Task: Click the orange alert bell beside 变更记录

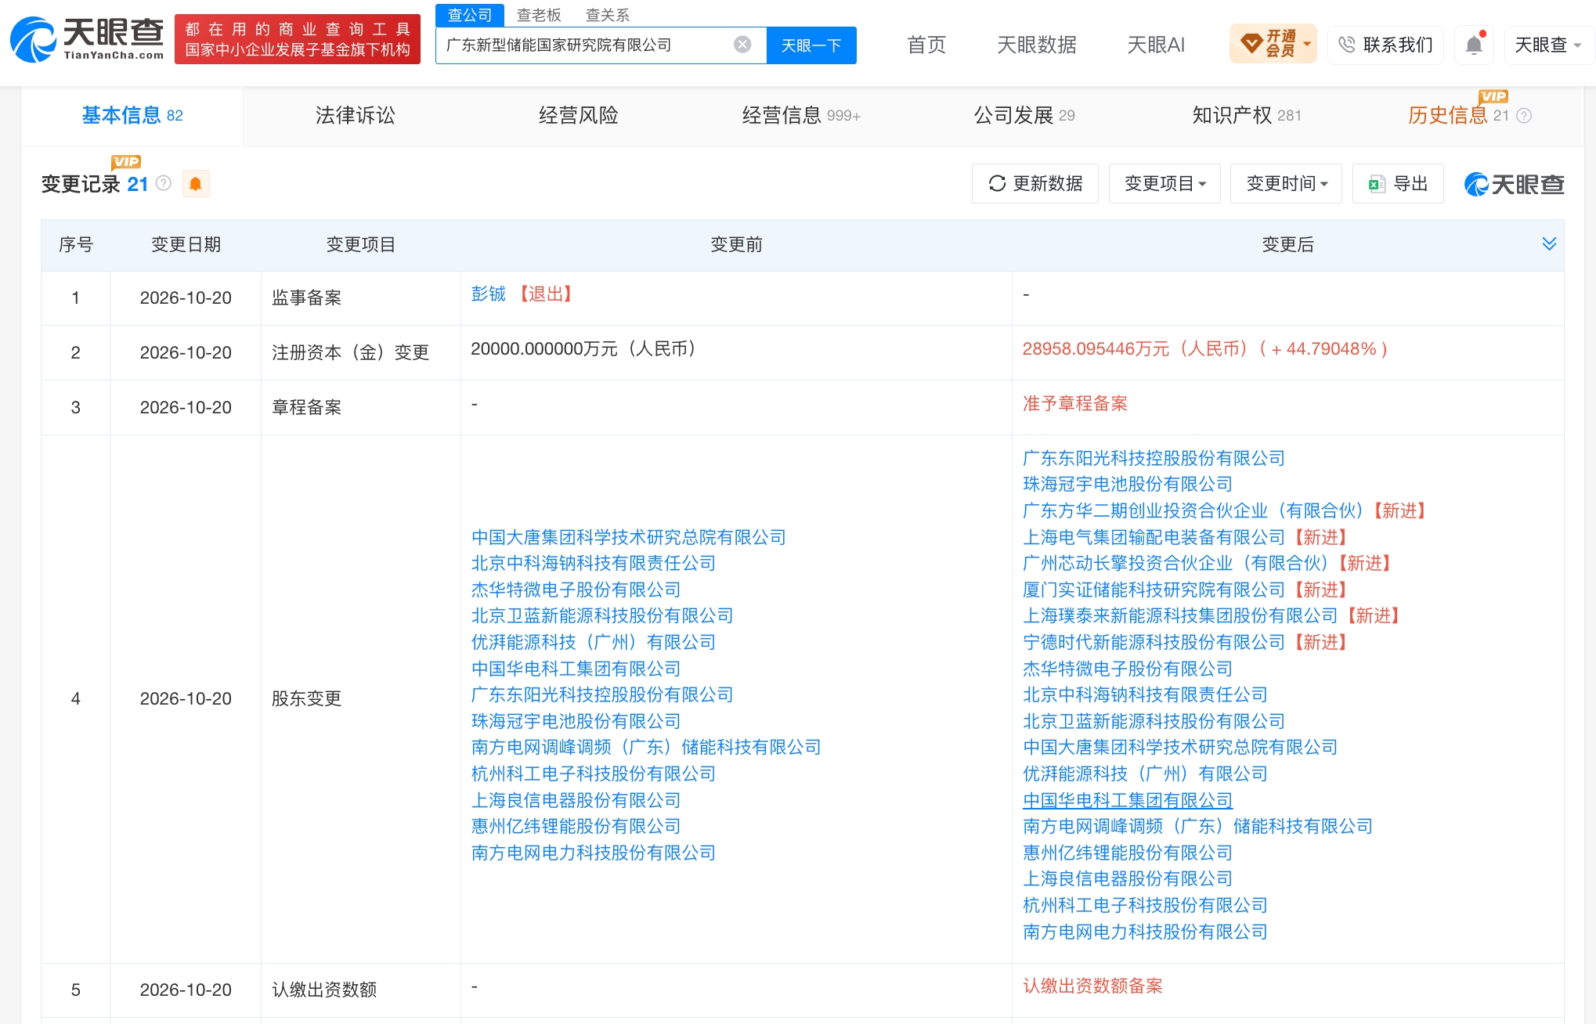Action: click(x=196, y=184)
